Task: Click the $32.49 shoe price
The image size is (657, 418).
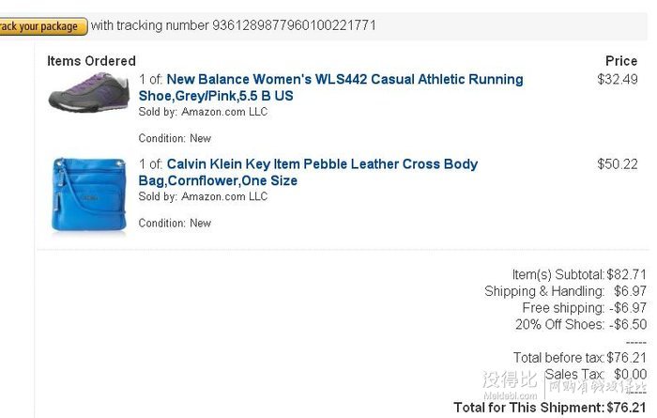Action: (618, 79)
